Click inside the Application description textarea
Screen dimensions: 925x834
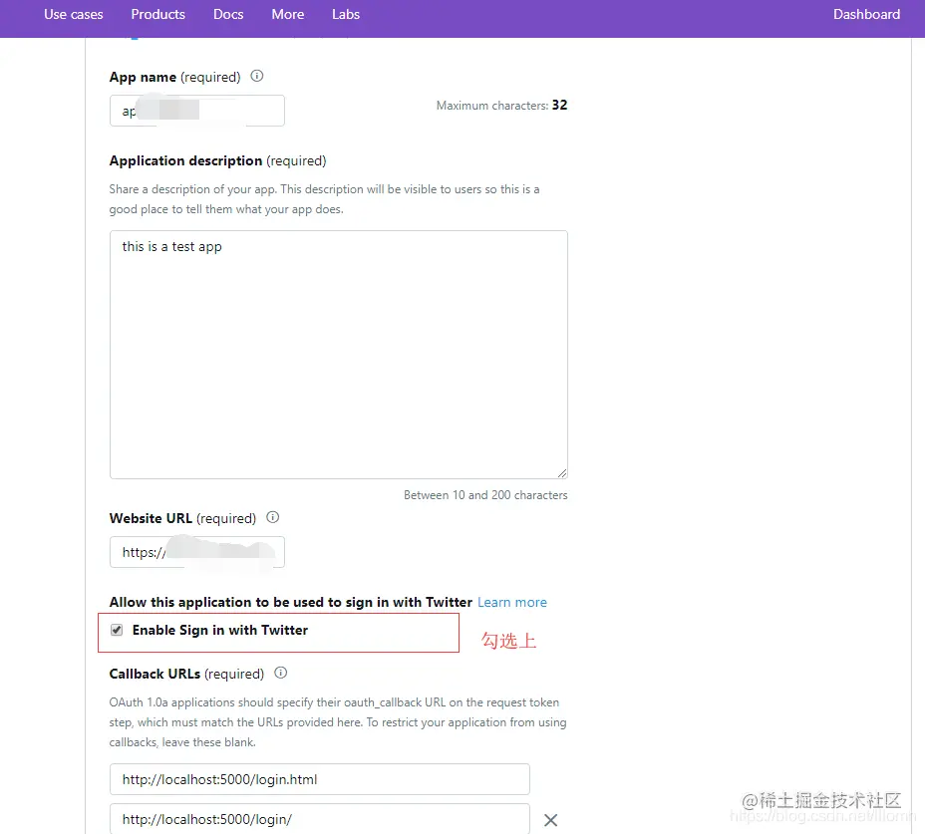pyautogui.click(x=339, y=355)
